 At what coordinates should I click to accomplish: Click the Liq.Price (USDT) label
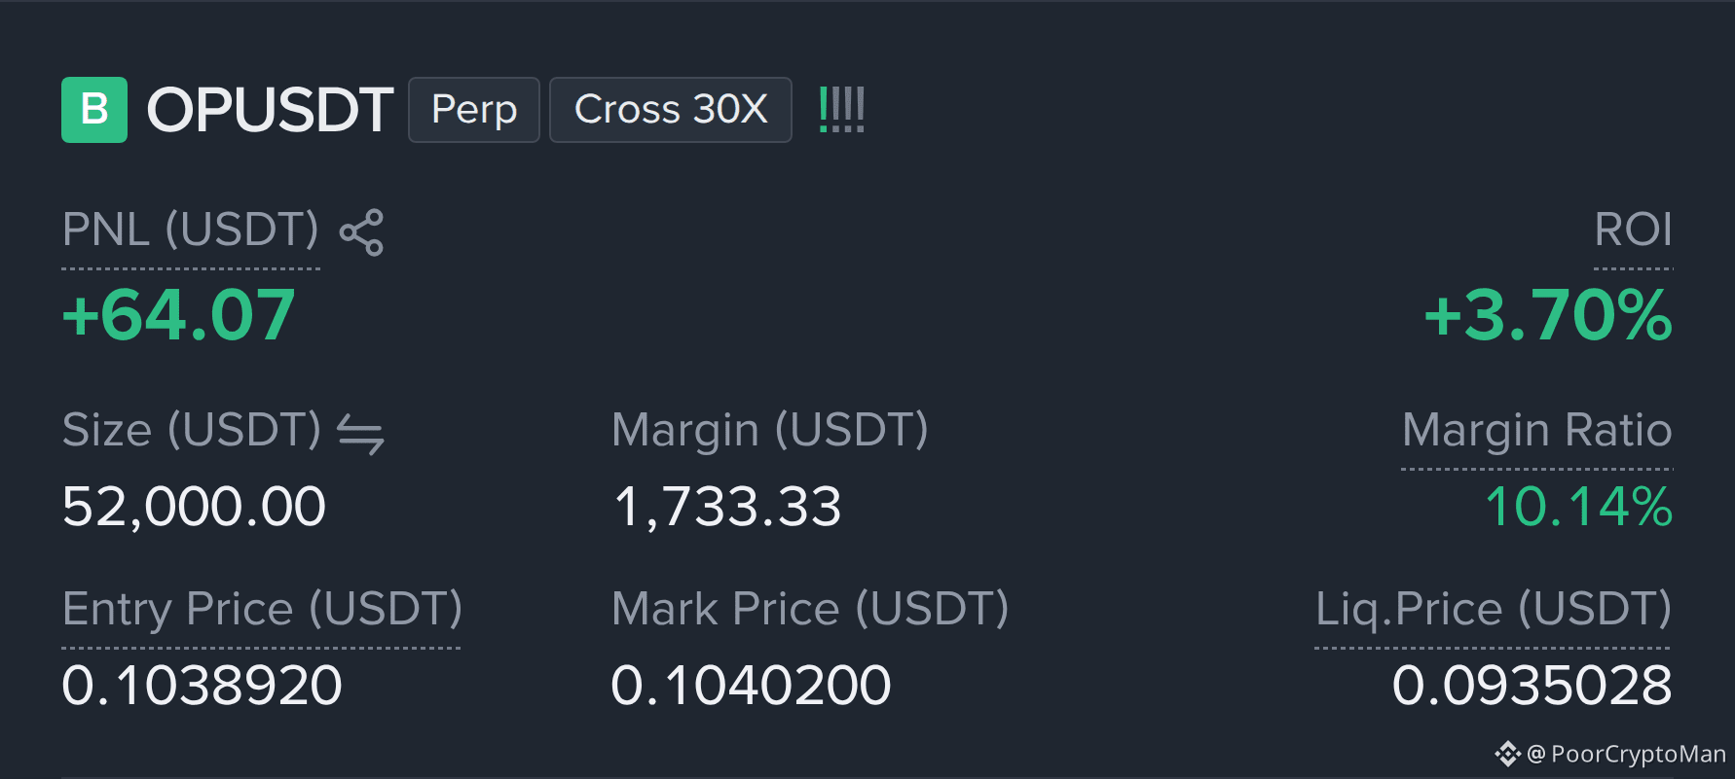click(1493, 610)
